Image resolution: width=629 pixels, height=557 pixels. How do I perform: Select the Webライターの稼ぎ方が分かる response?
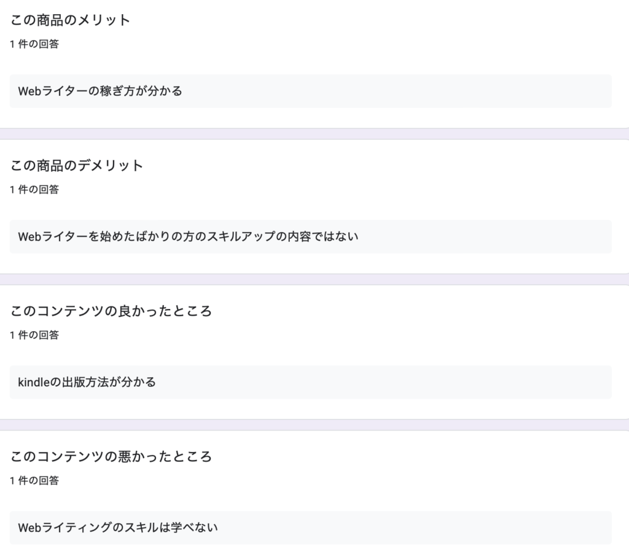pyautogui.click(x=310, y=91)
